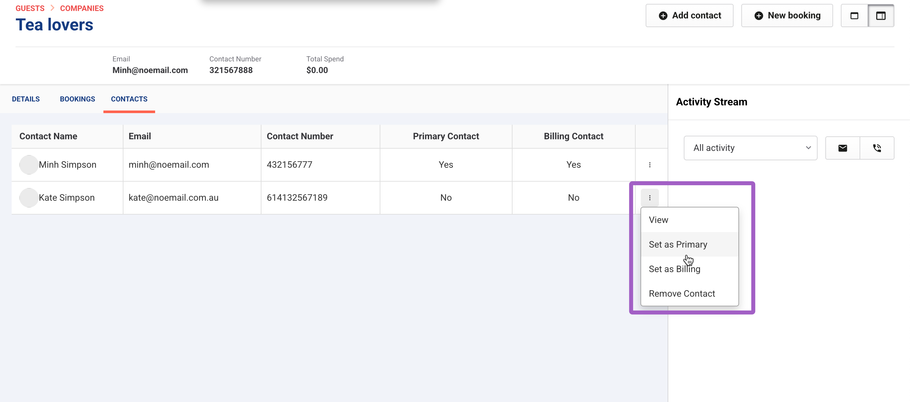Go to Guests breadcrumb link
The width and height of the screenshot is (910, 402).
coord(30,8)
